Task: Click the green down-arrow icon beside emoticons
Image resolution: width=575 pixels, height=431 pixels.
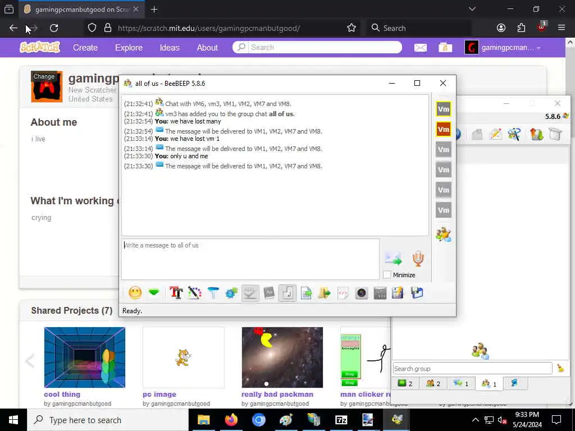Action: 154,293
